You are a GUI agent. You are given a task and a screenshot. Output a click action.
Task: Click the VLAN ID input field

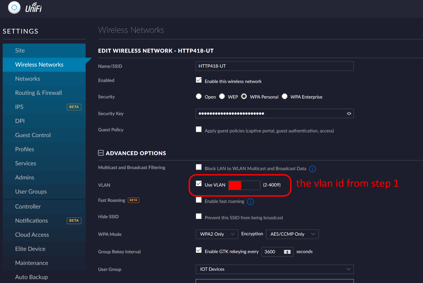click(x=244, y=185)
